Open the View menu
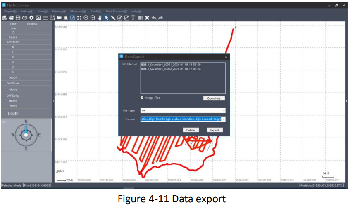The image size is (348, 208). click(x=43, y=11)
